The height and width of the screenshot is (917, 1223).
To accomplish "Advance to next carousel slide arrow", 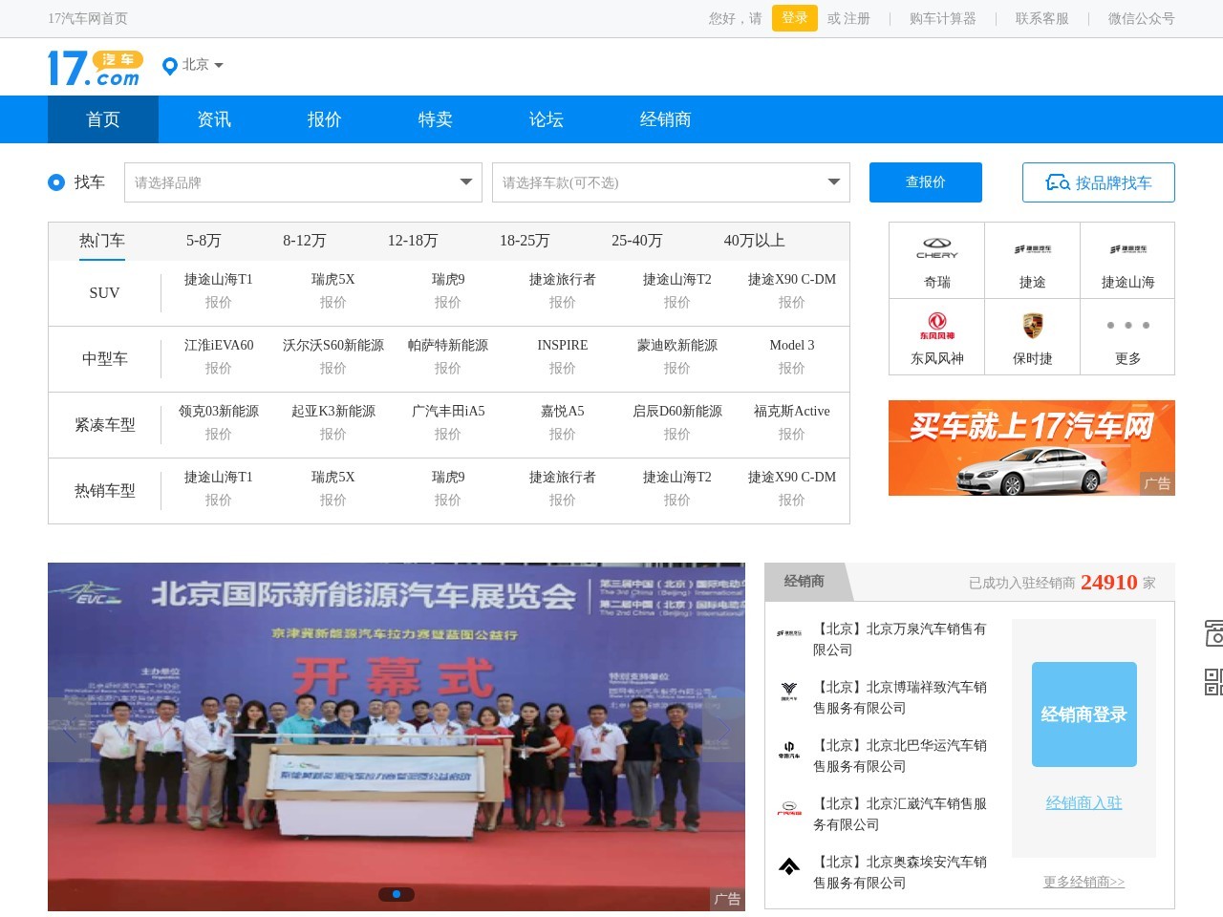I will click(723, 731).
